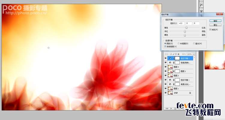Click the second 色阶 field showing 0
Screen dimensions: 225x120
point(189,23)
